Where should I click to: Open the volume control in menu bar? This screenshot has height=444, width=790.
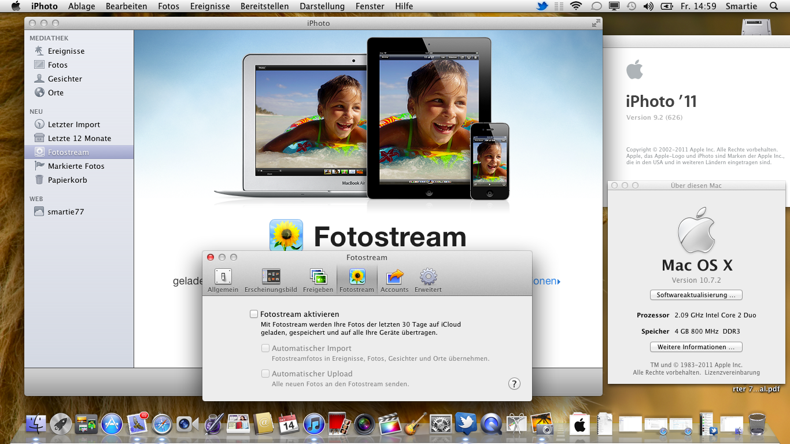pyautogui.click(x=648, y=6)
